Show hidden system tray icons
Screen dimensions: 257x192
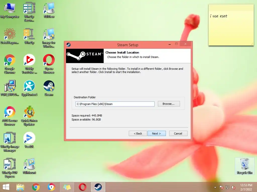215,187
